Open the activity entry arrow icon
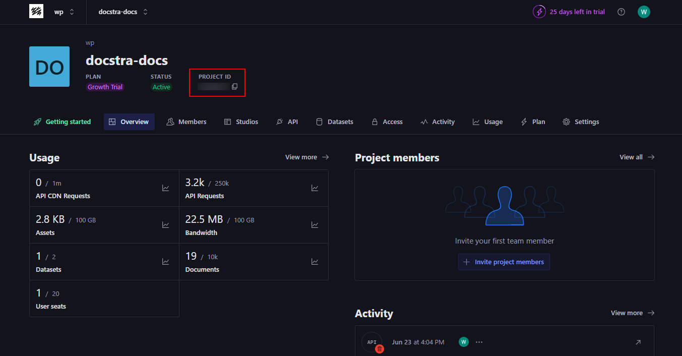Image resolution: width=682 pixels, height=356 pixels. [638, 342]
